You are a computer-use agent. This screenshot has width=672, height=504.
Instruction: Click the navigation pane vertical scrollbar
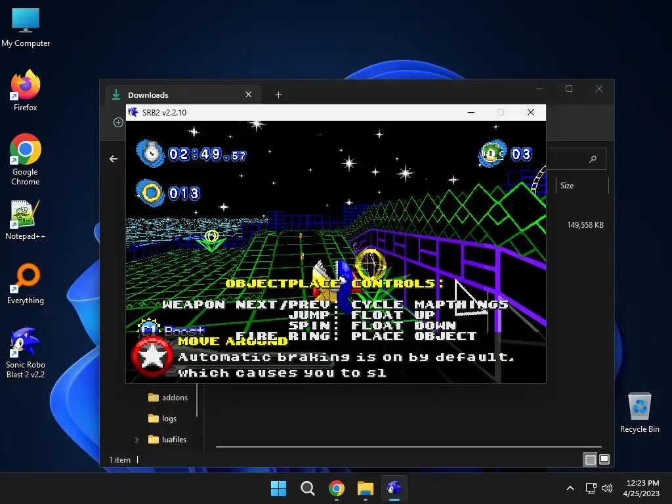pos(197,400)
